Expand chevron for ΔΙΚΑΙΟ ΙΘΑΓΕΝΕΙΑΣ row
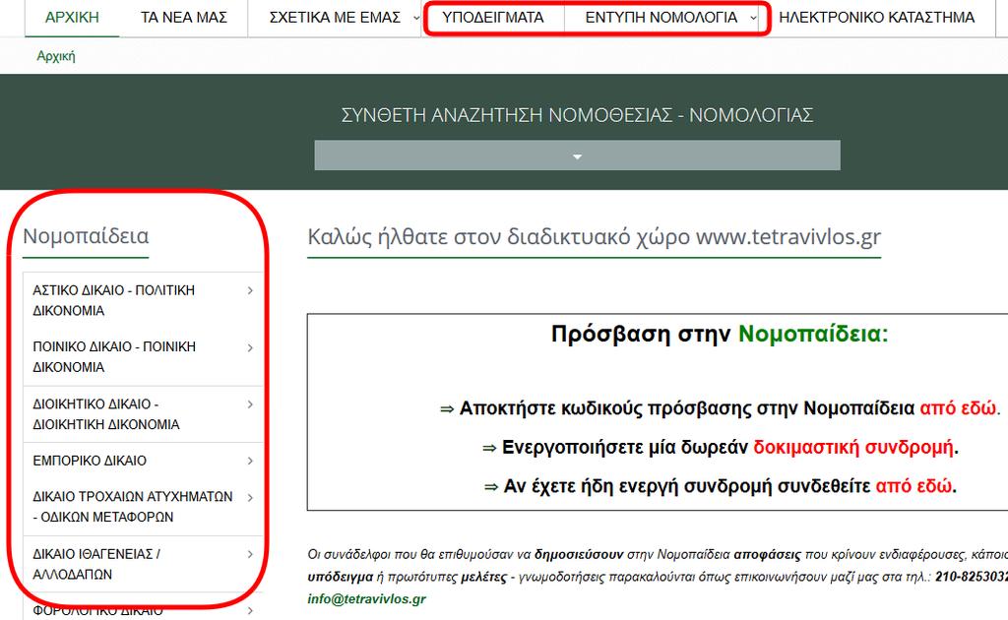1008x620 pixels. coord(250,554)
